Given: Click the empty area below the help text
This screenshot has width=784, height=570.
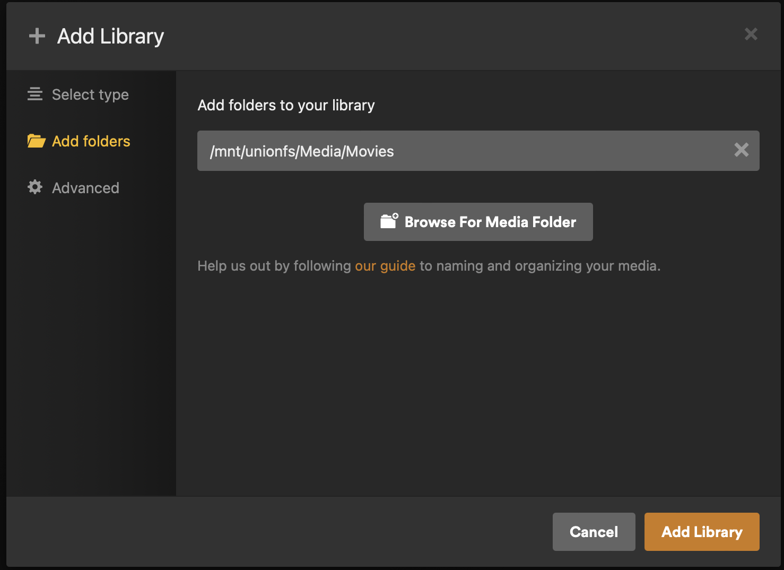Looking at the screenshot, I should click(x=467, y=382).
